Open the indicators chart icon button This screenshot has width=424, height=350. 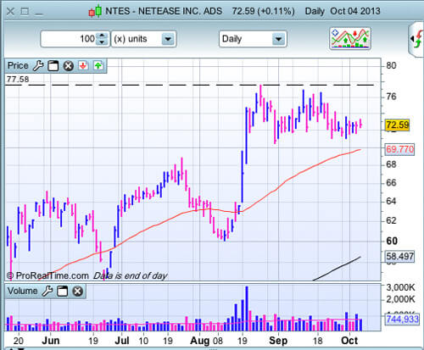[350, 39]
